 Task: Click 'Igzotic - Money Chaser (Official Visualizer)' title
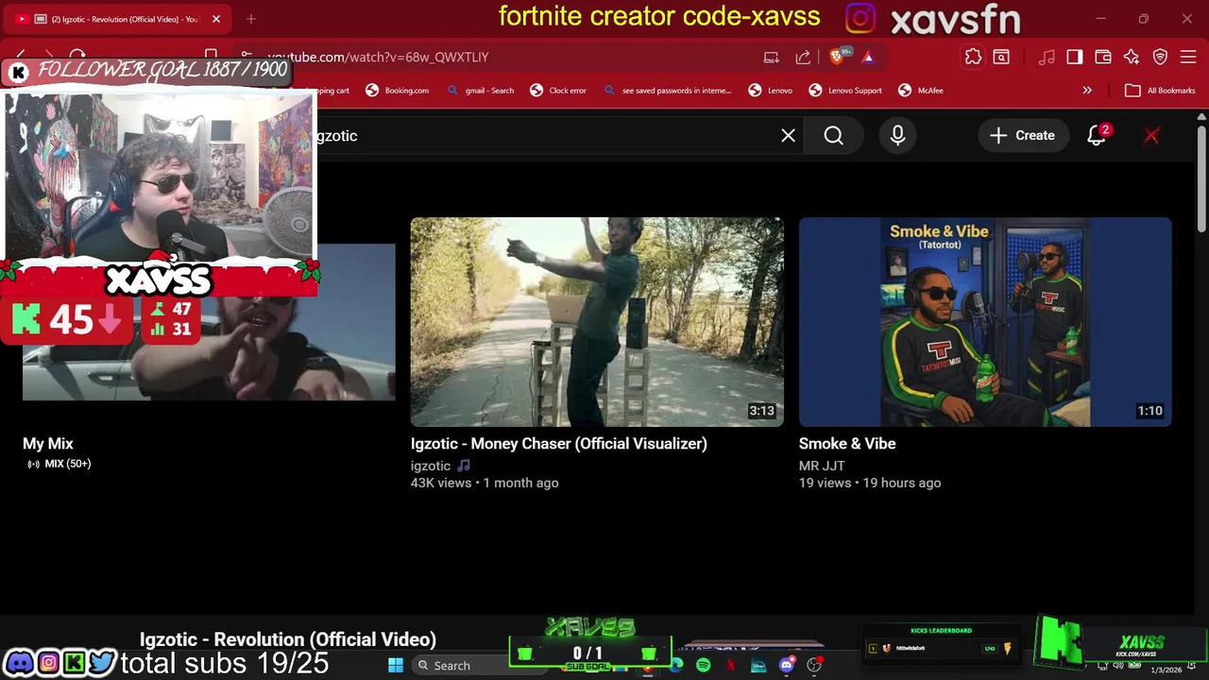[x=558, y=443]
